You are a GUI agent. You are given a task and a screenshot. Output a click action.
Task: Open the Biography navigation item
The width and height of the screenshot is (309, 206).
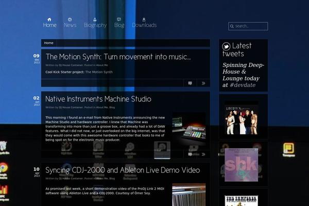point(95,23)
